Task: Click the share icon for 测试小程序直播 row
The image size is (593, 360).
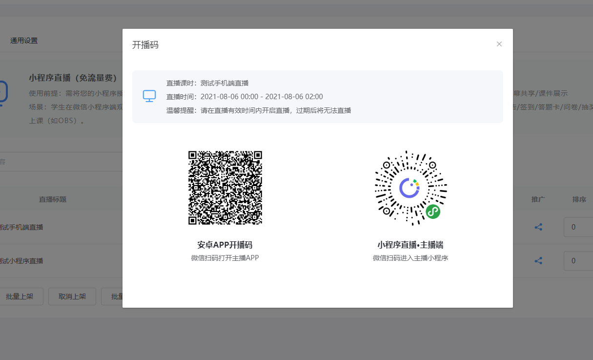Action: tap(538, 261)
